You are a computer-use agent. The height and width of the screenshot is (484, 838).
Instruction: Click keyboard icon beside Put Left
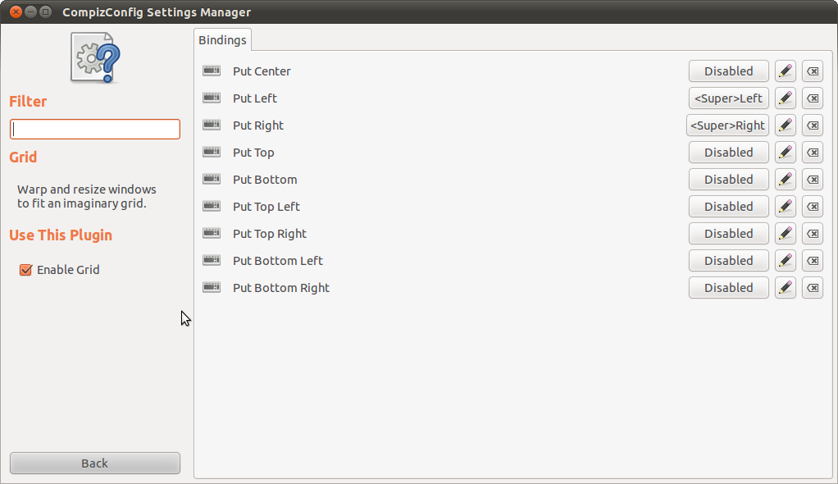pos(212,98)
